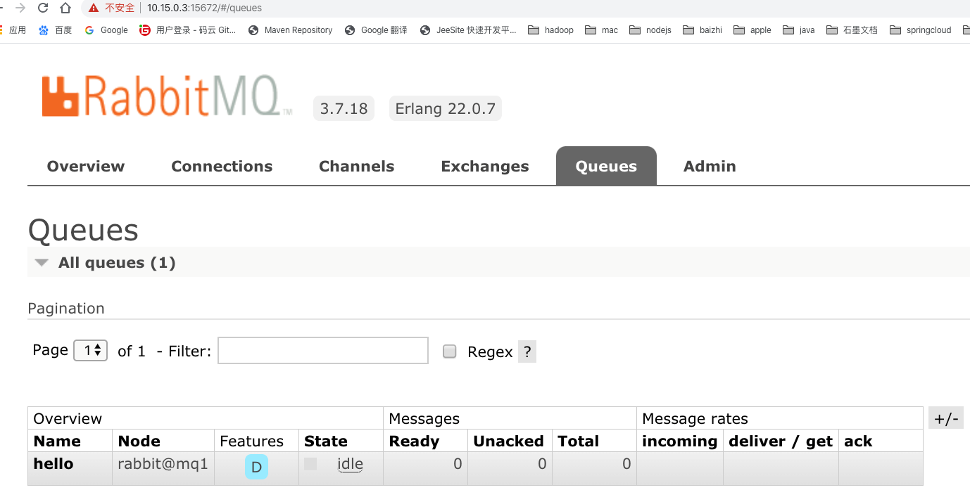Sort queues by Node column

(x=139, y=441)
